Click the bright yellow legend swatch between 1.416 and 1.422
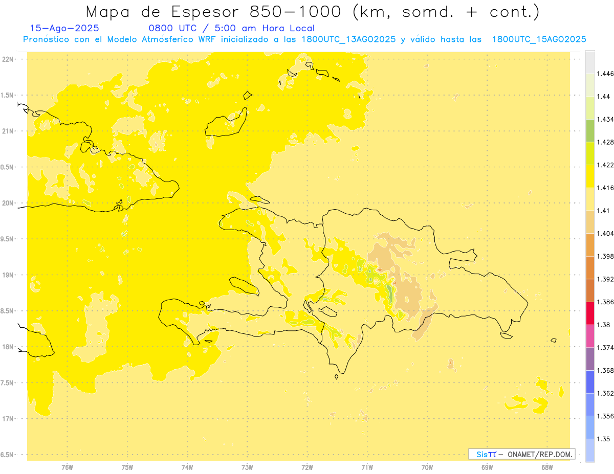Viewport: 614px width, 474px height. [x=590, y=176]
